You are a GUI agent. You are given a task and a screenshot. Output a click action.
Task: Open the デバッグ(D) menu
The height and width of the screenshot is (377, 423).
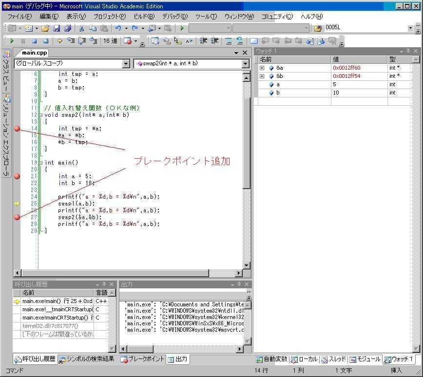pyautogui.click(x=175, y=17)
